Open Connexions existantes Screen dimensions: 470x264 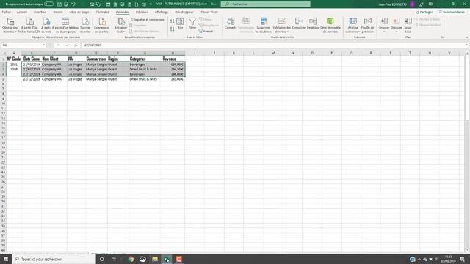click(101, 25)
